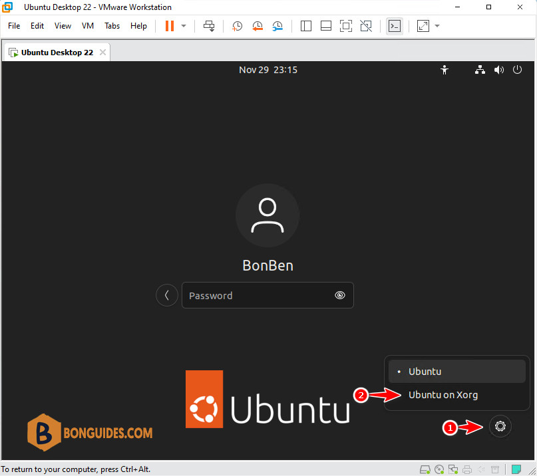Expand the stretch display dropdown arrow

(x=437, y=26)
